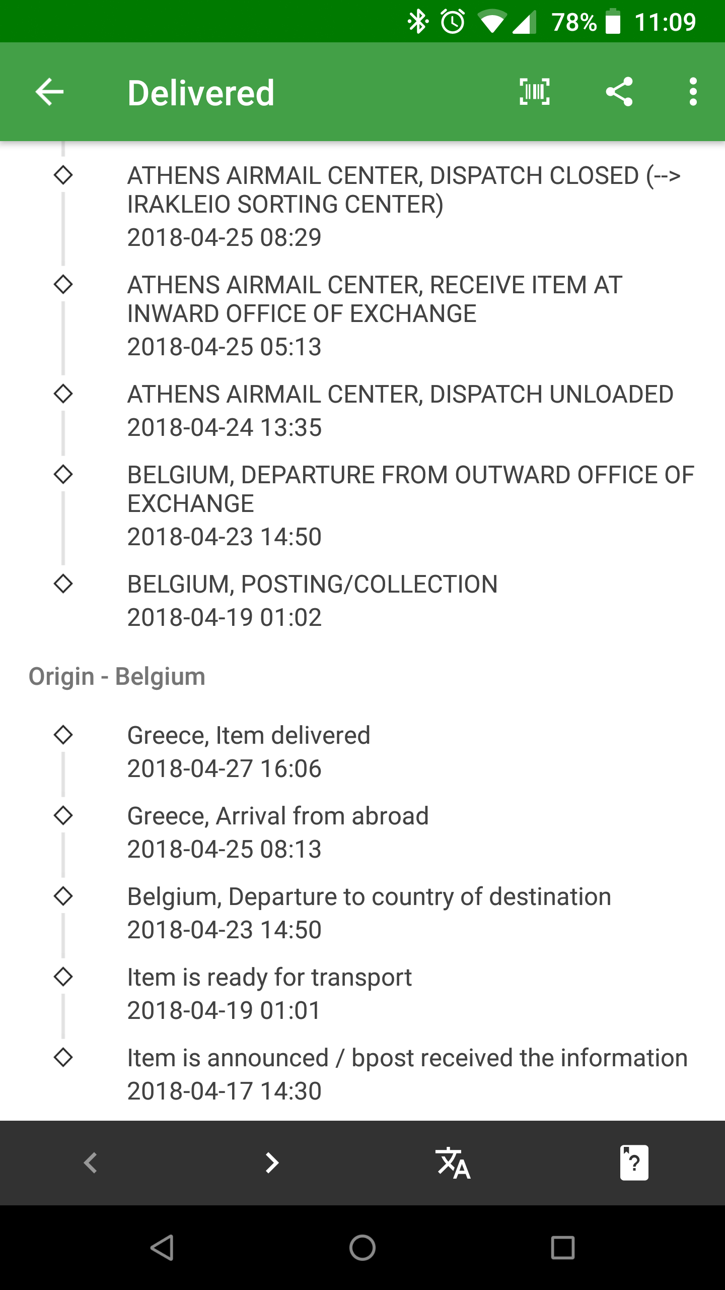Open the help question mark icon
The height and width of the screenshot is (1290, 725).
(634, 1163)
